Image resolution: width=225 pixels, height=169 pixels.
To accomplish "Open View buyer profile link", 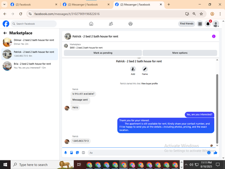I will pyautogui.click(x=149, y=83).
